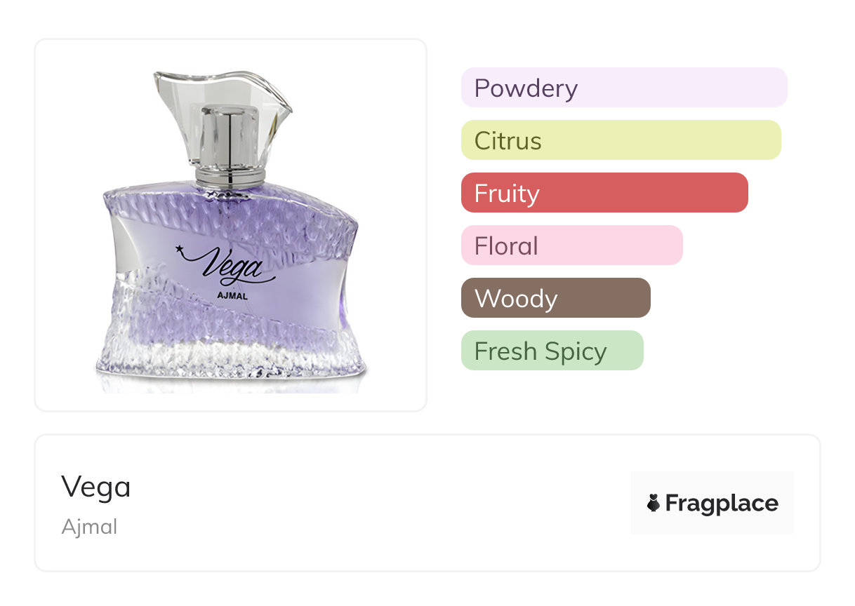Click the Fresh Spicy label text
855x606 pixels.
coord(540,351)
